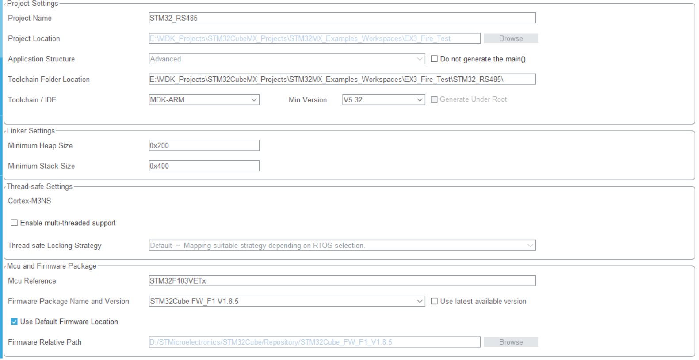699x360 pixels.
Task: Enable multi-threaded support checkbox
Action: click(14, 223)
